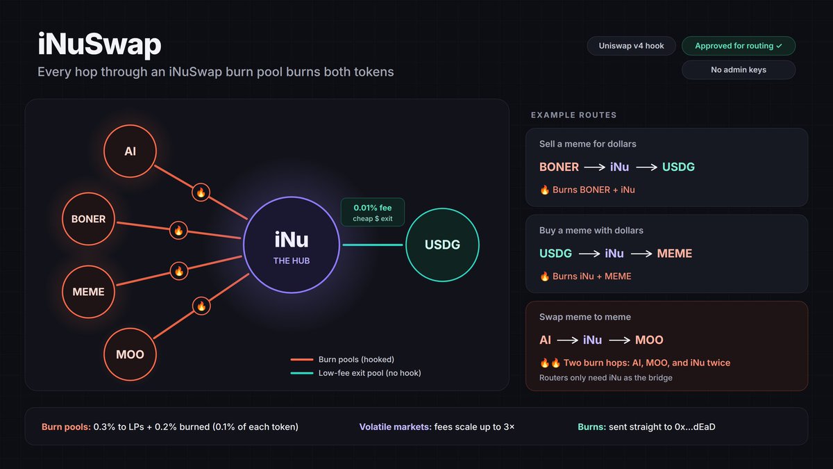Click the fire icon on the MEME line
833x469 pixels.
178,271
